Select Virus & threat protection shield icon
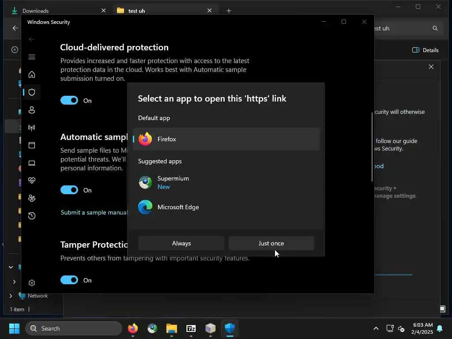452x339 pixels. (x=32, y=92)
